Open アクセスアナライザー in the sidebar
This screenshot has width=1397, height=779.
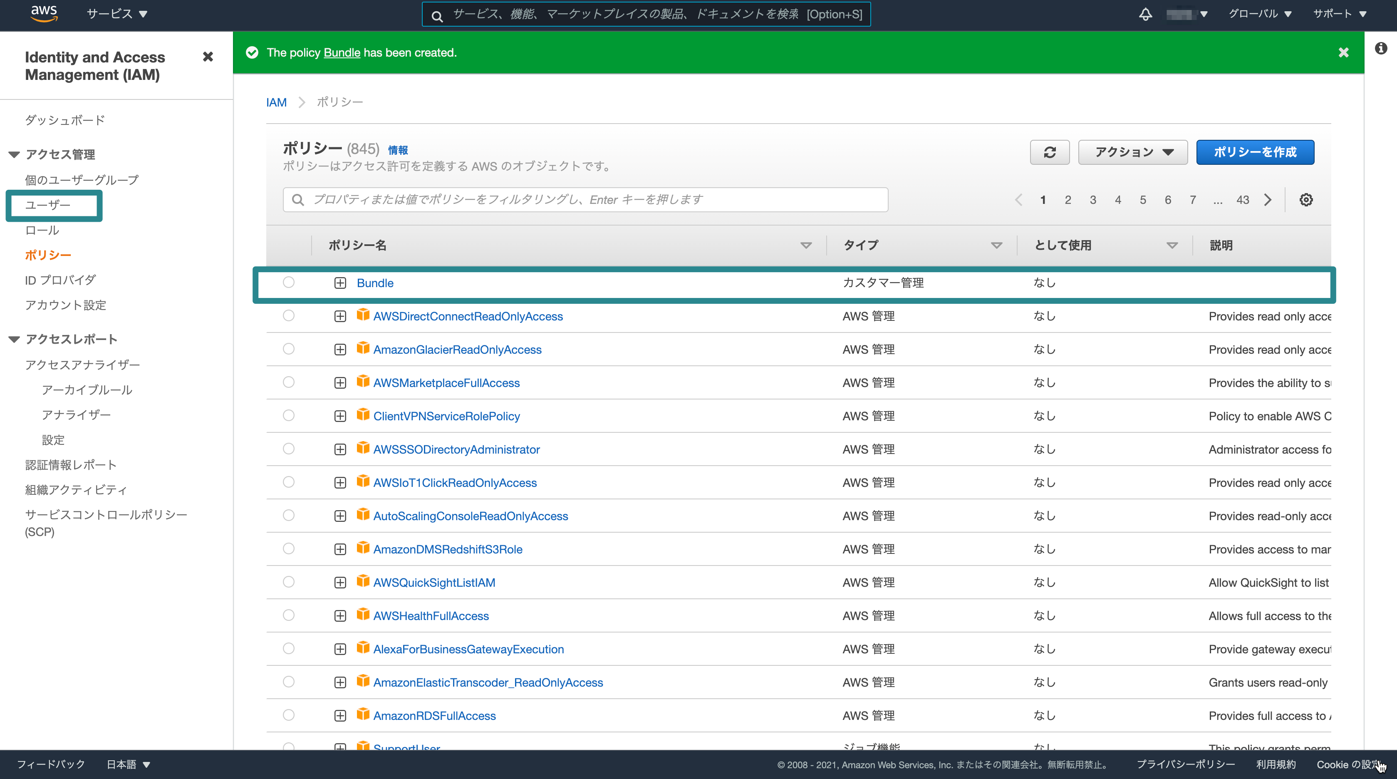[82, 365]
